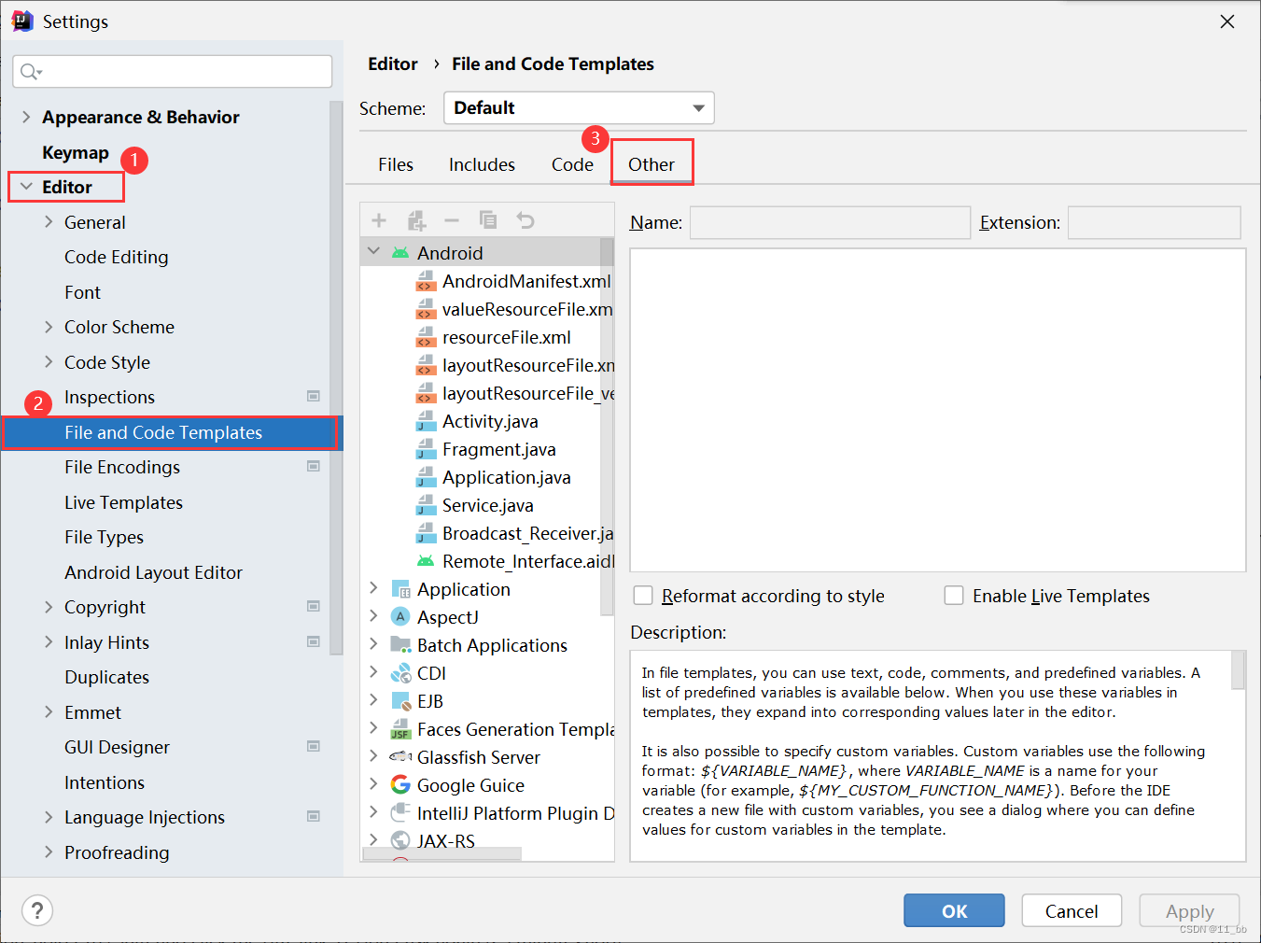This screenshot has height=943, width=1261.
Task: Open Keymap settings page
Action: (x=76, y=152)
